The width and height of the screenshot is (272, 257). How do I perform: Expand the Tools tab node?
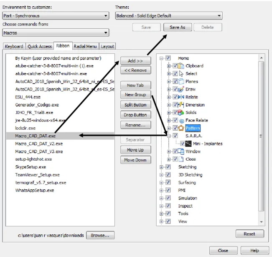(161, 214)
